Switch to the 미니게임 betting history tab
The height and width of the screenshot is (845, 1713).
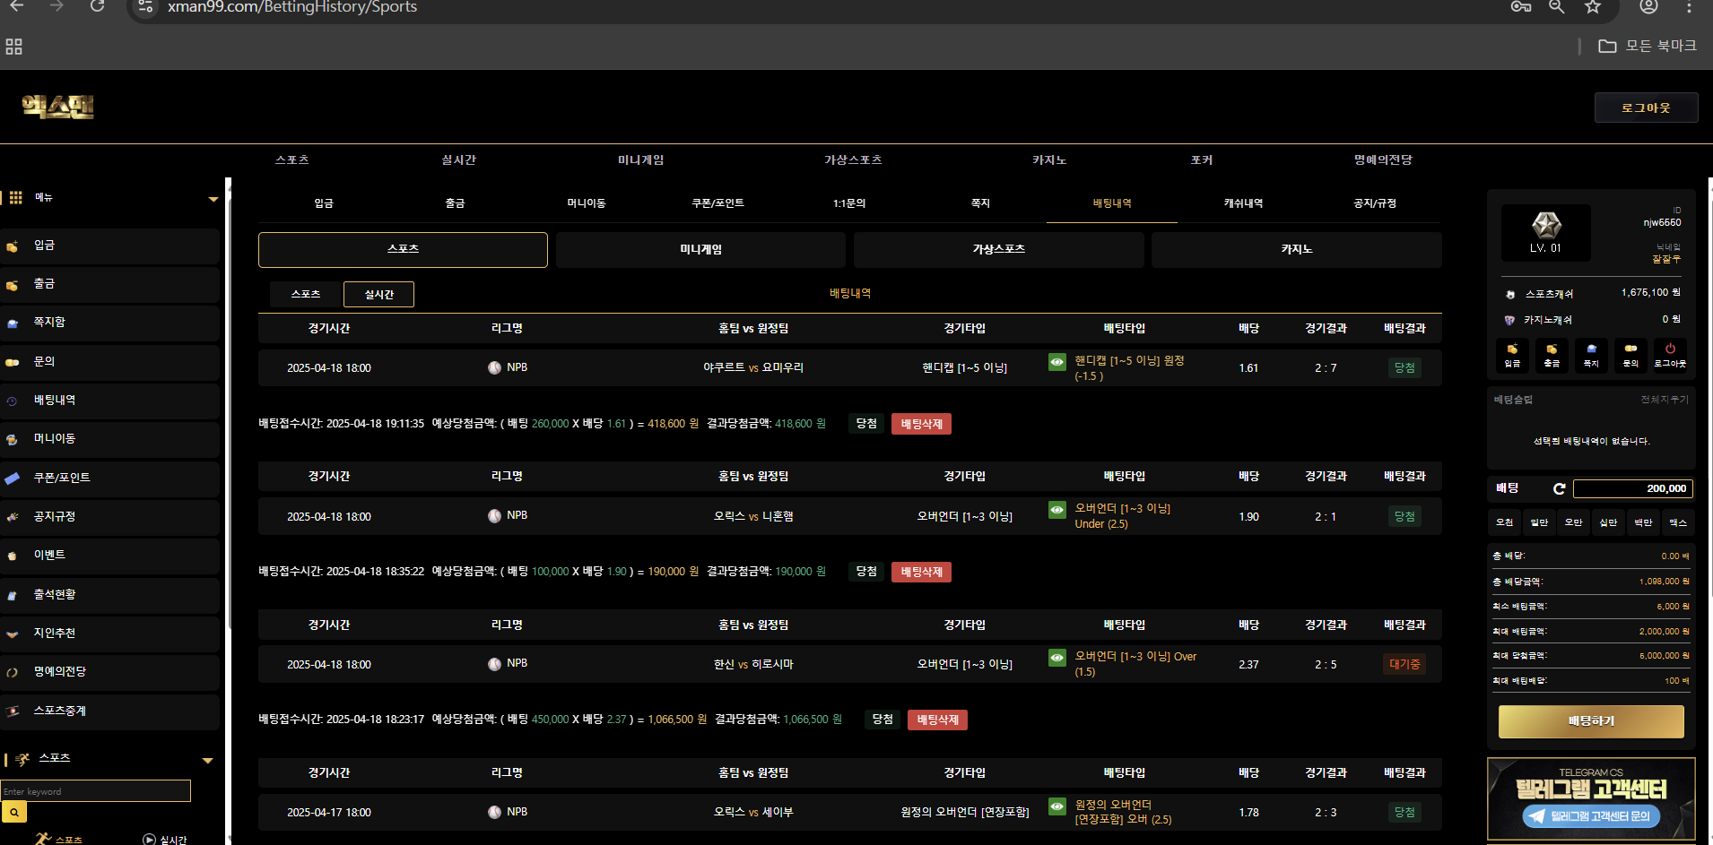click(x=700, y=250)
